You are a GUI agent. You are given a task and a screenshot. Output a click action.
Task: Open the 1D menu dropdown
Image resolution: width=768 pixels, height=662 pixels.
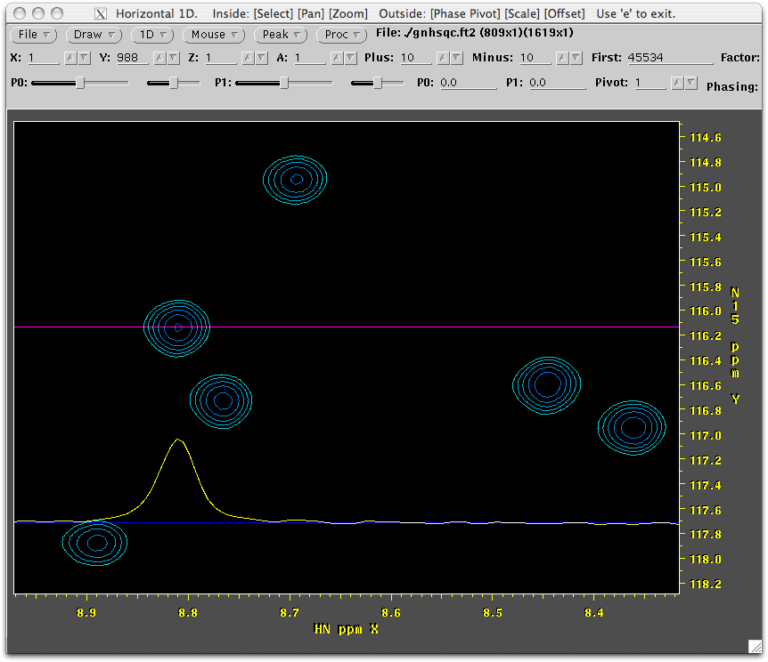pos(151,35)
